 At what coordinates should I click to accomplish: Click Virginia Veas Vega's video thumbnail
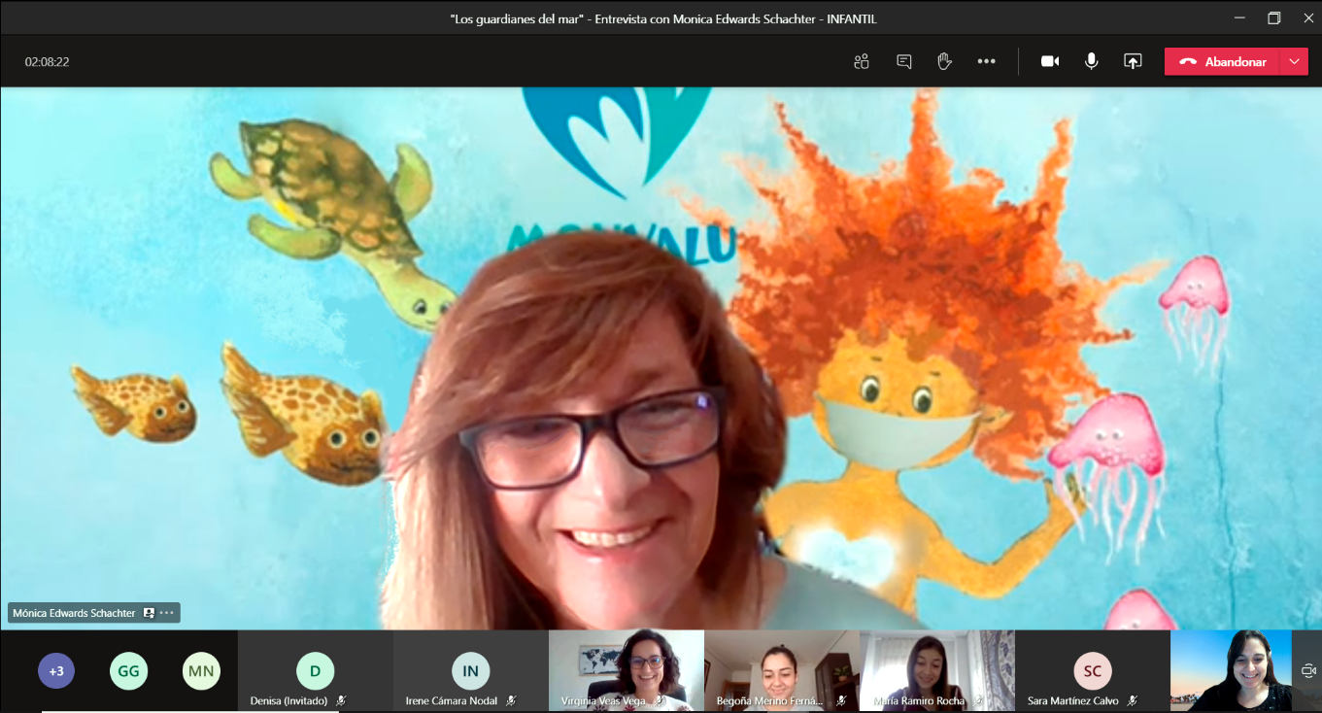pos(627,668)
